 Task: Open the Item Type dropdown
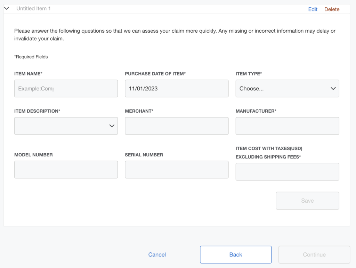tap(287, 88)
